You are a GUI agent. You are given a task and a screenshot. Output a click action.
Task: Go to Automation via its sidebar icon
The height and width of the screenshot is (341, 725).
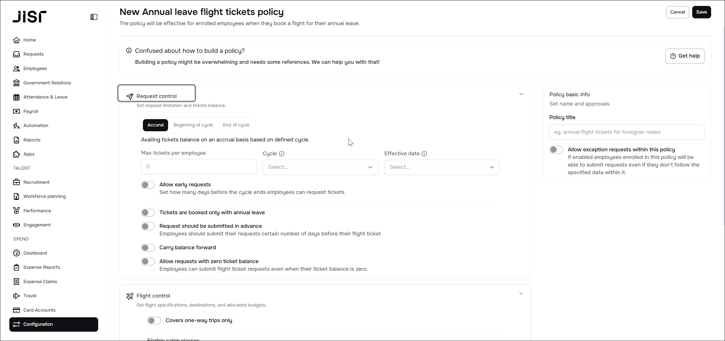16,126
